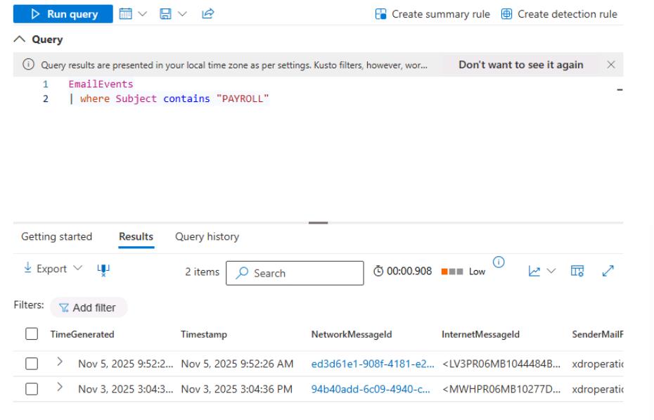This screenshot has width=654, height=420.
Task: Dismiss the time zone info banner
Action: 610,65
